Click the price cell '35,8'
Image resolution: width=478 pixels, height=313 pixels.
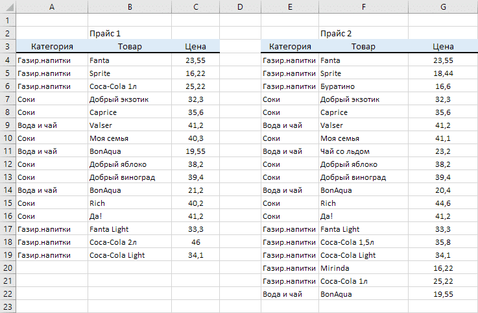coord(443,242)
